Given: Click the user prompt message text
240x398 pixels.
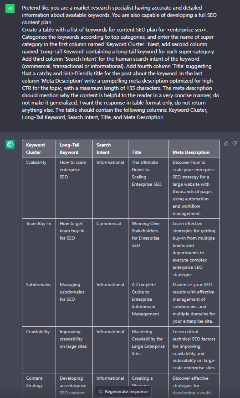Looking at the screenshot, I should 121,63.
